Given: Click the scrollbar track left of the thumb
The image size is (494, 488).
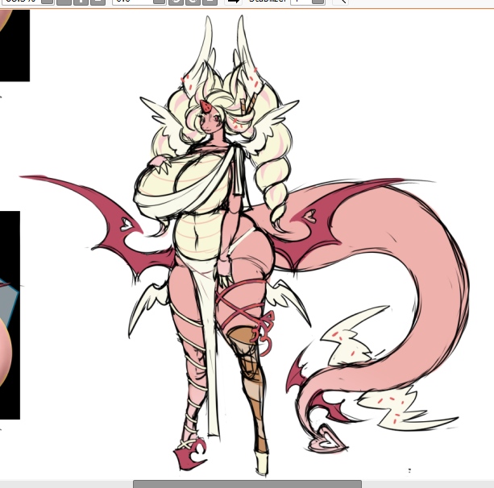Looking at the screenshot, I should click(x=66, y=484).
